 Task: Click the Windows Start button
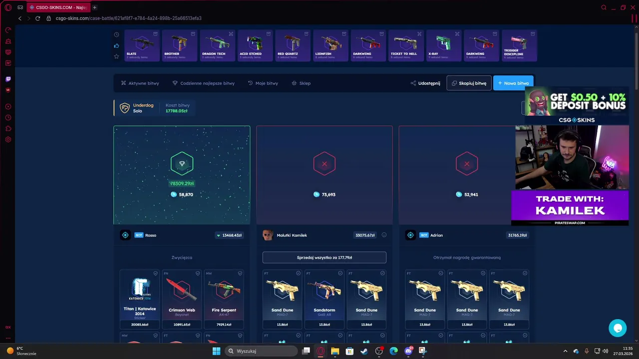(216, 351)
